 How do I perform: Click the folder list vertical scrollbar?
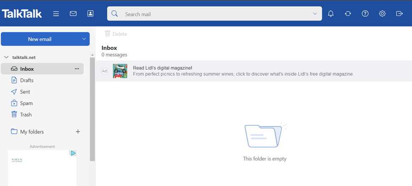(x=92, y=109)
